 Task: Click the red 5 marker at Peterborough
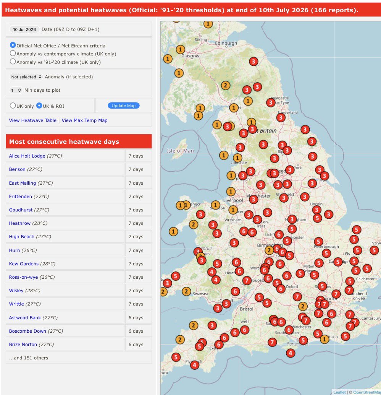pos(319,242)
